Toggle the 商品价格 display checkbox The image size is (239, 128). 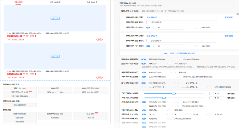click(x=144, y=127)
